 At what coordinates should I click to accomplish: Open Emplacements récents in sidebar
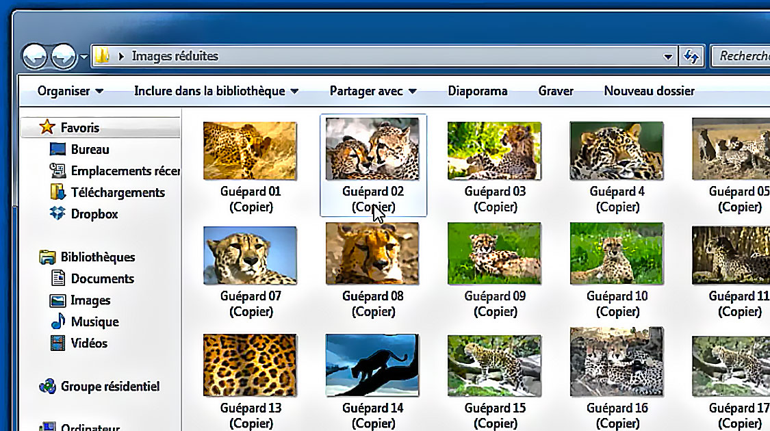click(125, 171)
